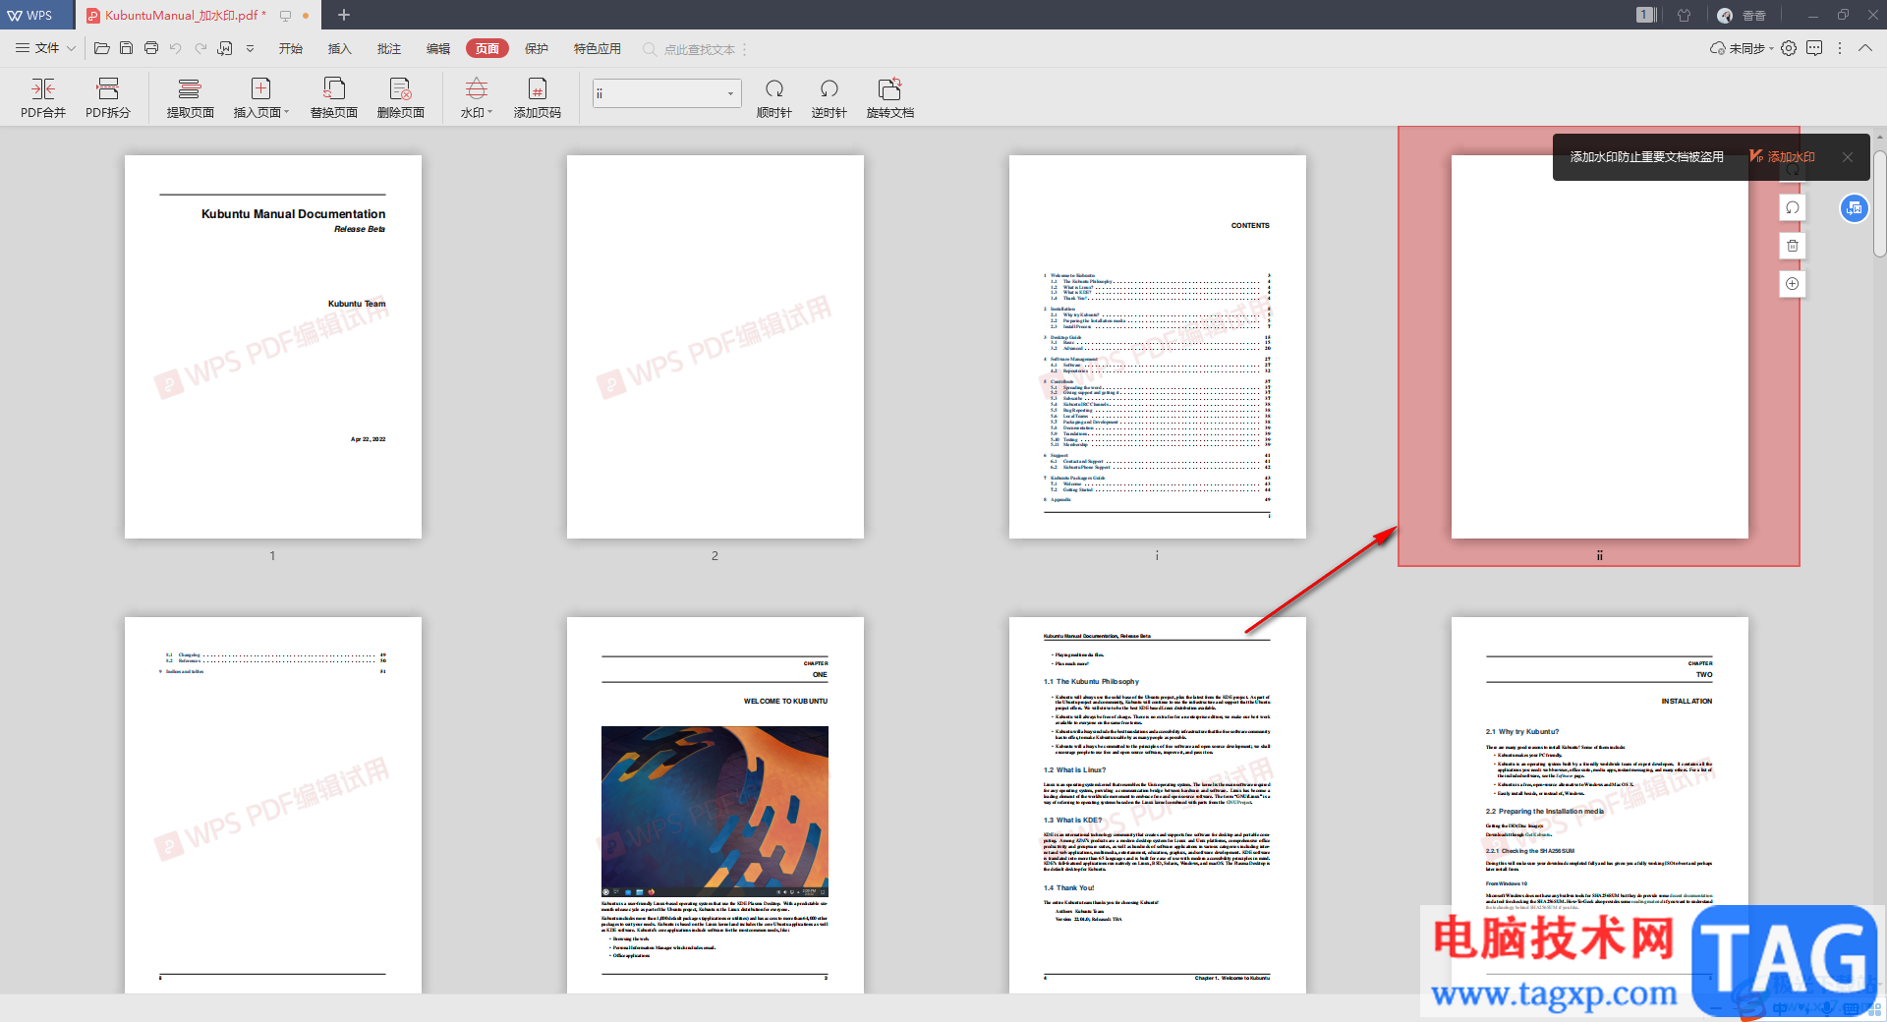Add a new tab with the plus button
This screenshot has width=1887, height=1022.
(x=344, y=15)
